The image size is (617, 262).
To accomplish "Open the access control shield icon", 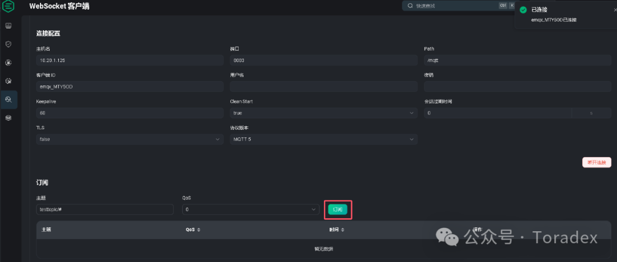I will click(x=8, y=44).
